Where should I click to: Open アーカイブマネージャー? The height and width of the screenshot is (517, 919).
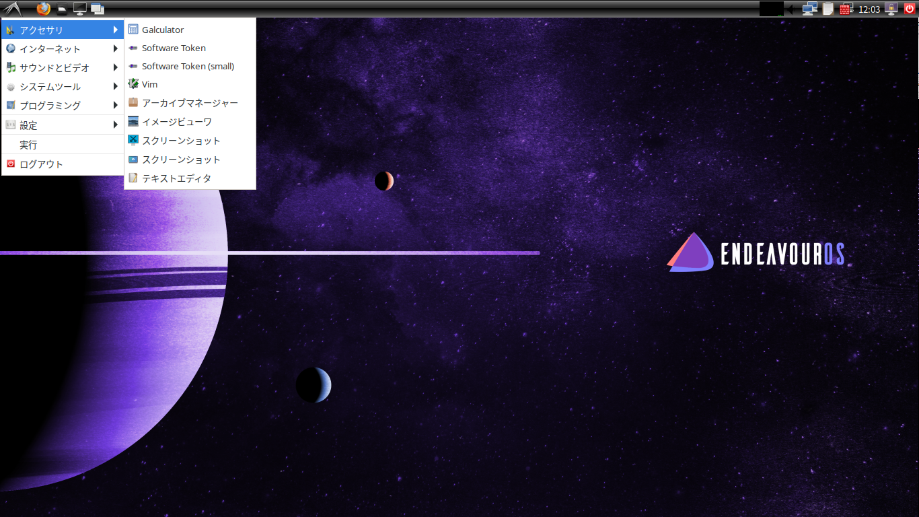[190, 103]
